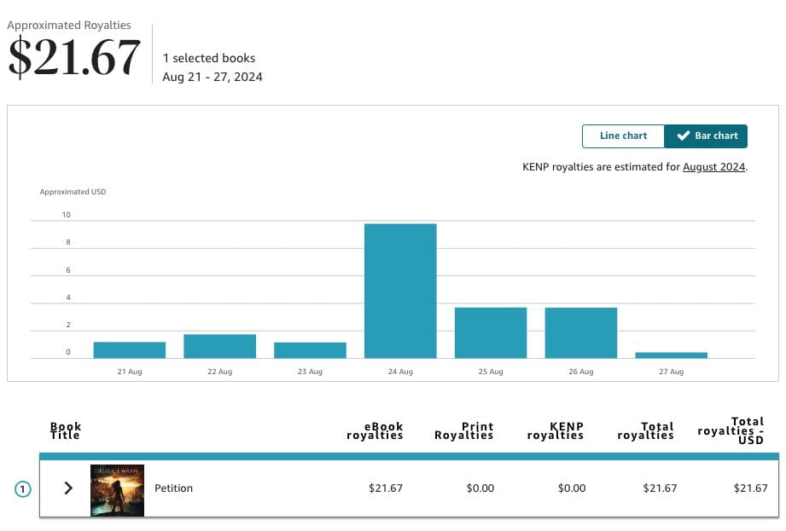Select the tall 24 Aug bar

tap(399, 290)
